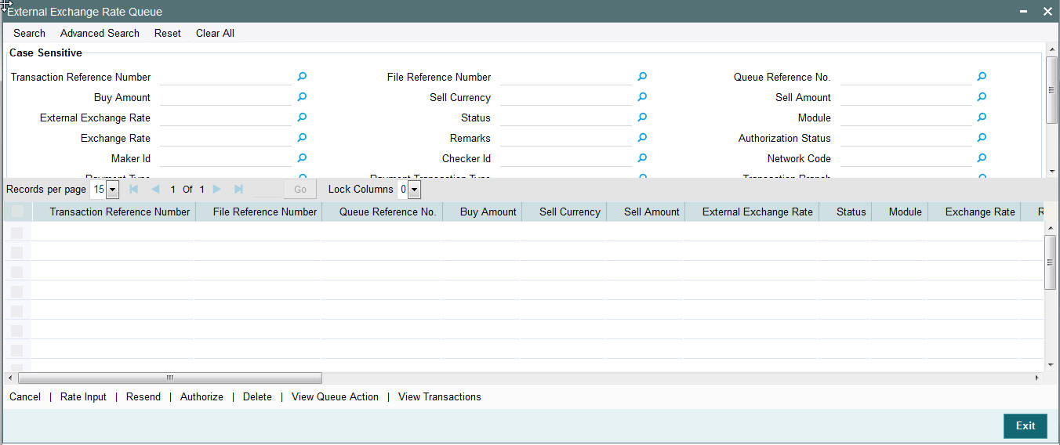
Task: Click the search criteria vertical scrollbar thumb
Action: pyautogui.click(x=1051, y=90)
